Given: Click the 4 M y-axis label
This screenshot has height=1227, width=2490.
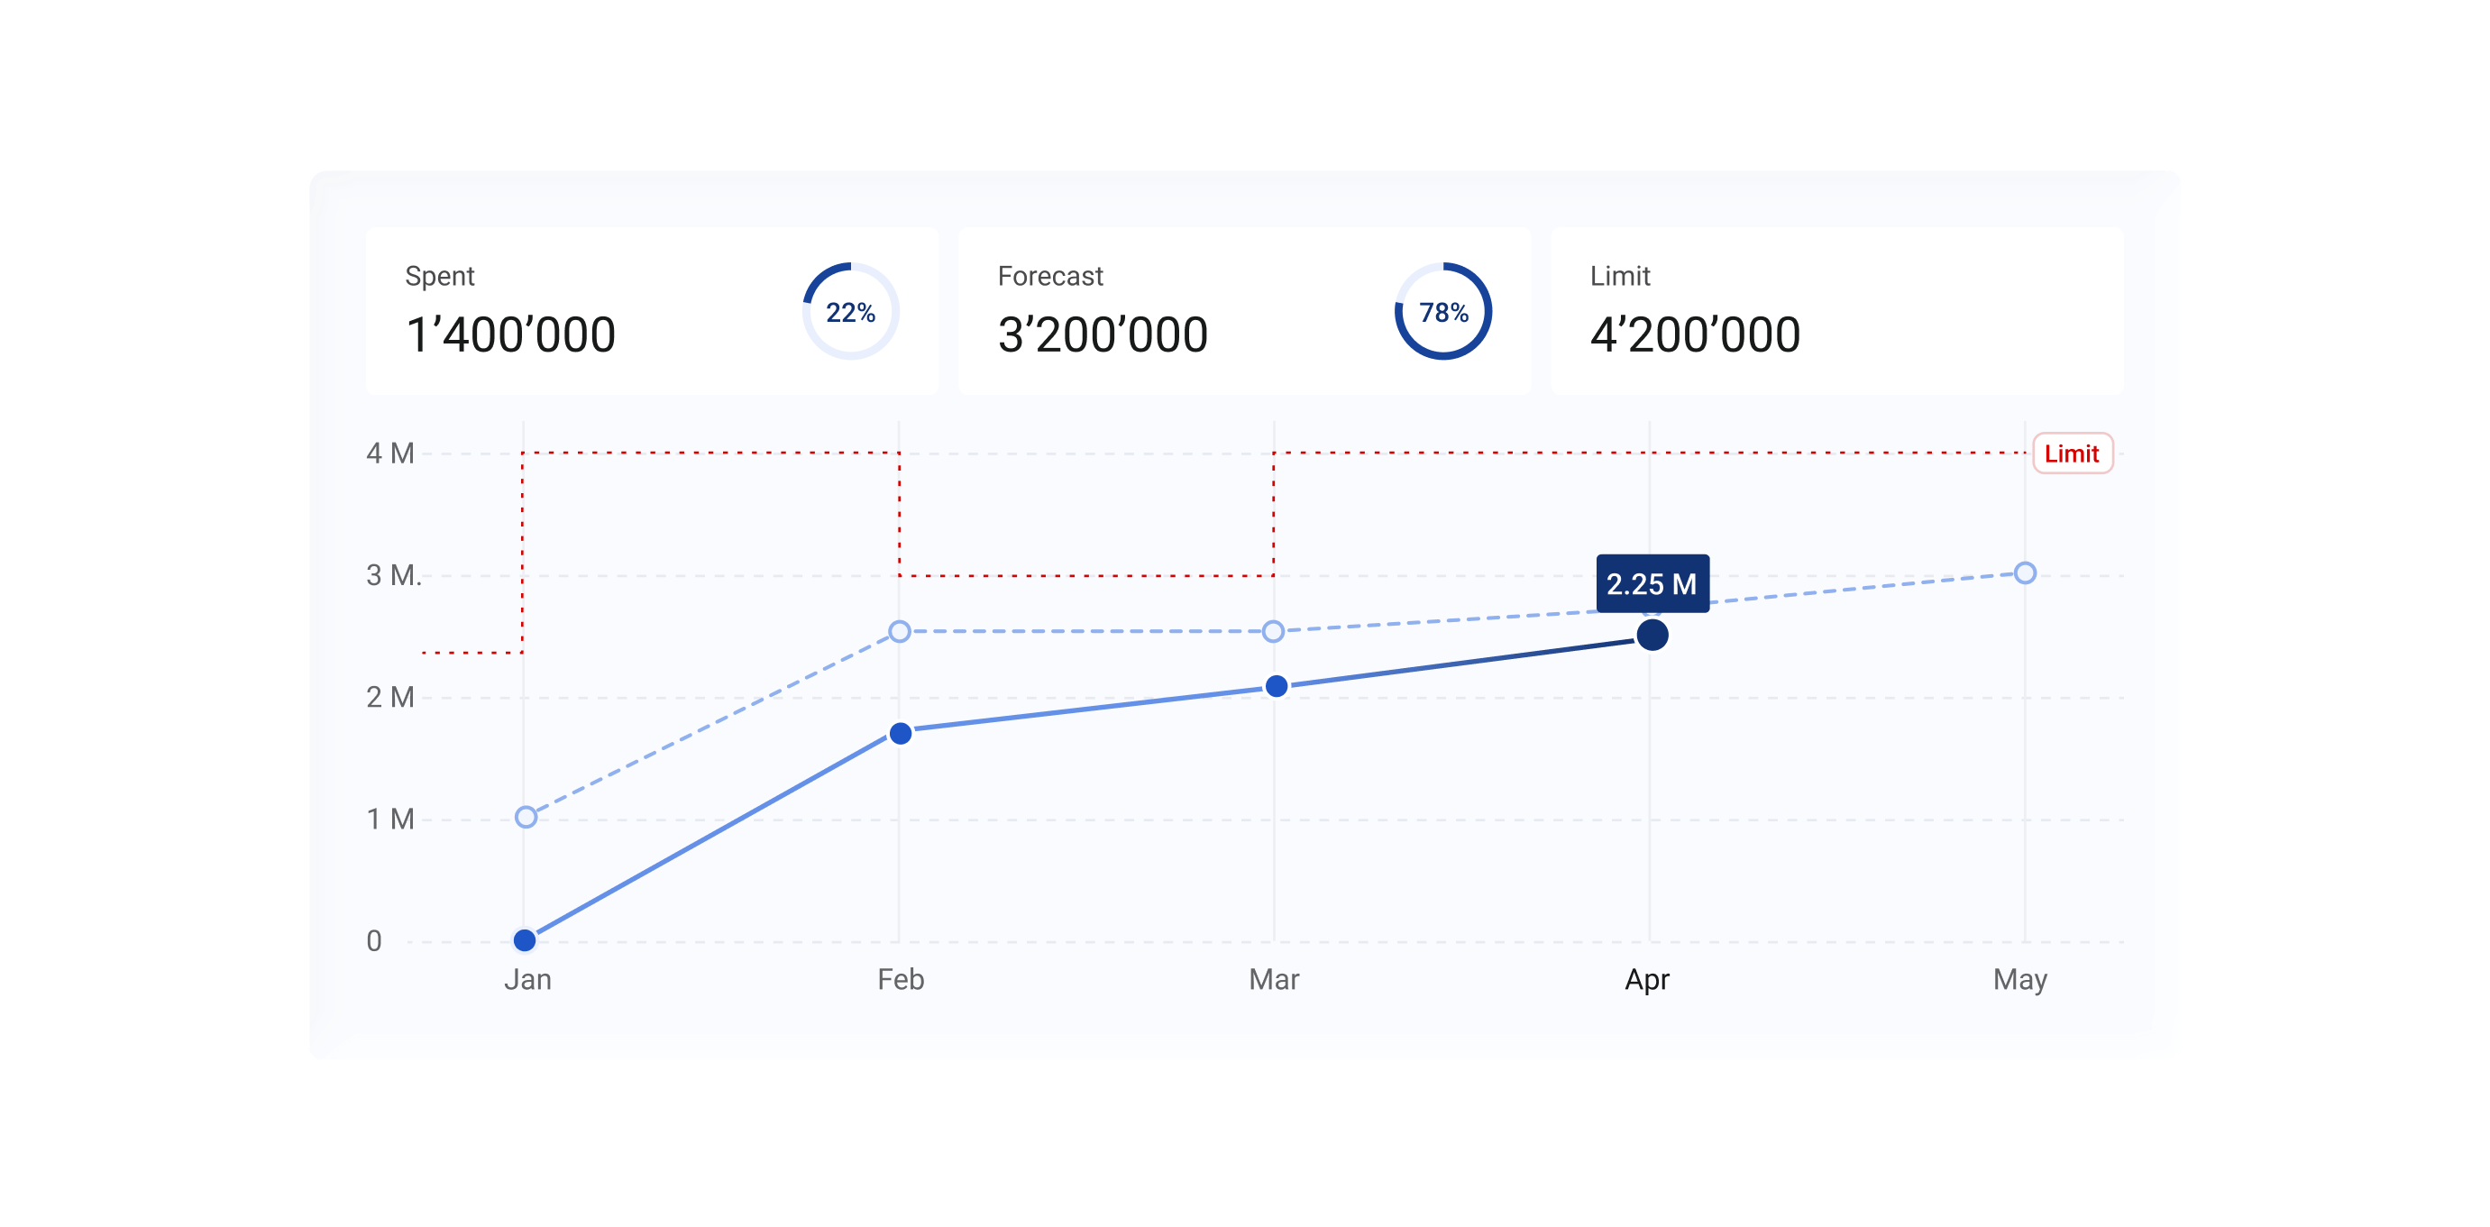Looking at the screenshot, I should pos(389,453).
